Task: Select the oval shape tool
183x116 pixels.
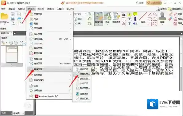Action: coord(150,19)
